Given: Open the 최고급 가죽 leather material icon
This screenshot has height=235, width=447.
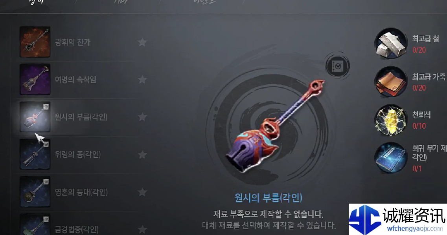Looking at the screenshot, I should 390,82.
